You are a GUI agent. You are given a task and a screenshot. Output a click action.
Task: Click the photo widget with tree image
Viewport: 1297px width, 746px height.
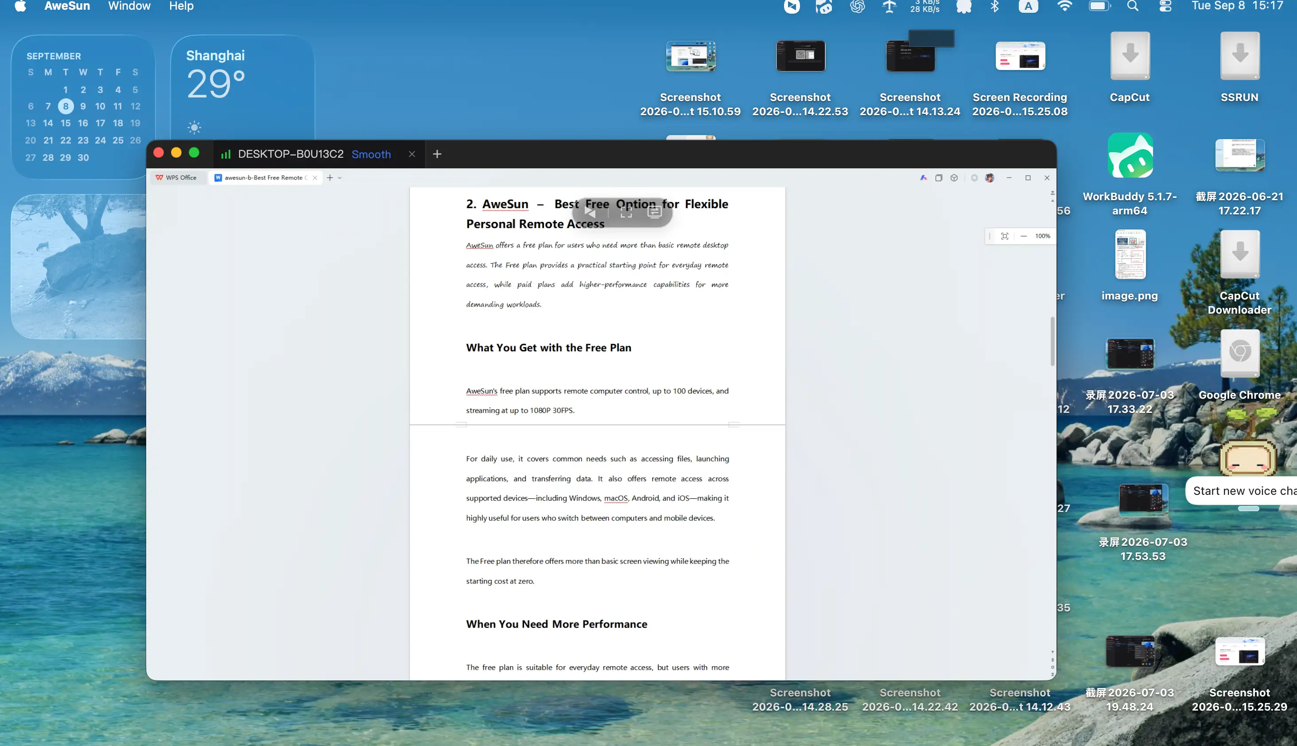[79, 266]
